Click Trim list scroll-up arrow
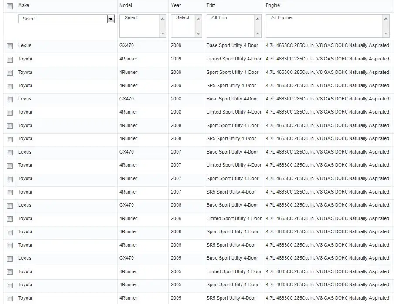Screen dimensions: 394x304 coord(258,19)
